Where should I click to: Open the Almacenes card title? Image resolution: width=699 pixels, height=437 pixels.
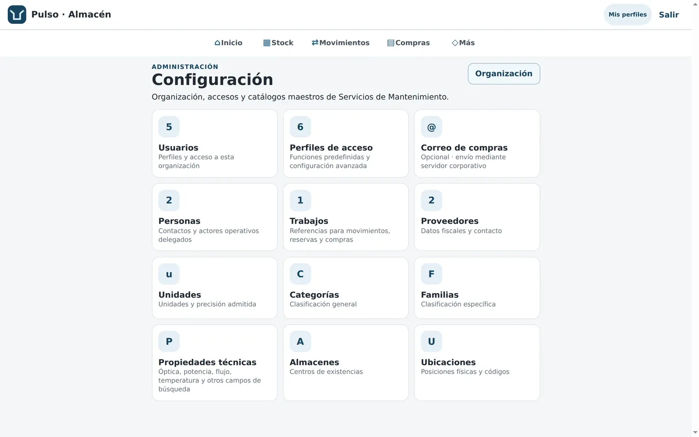pyautogui.click(x=315, y=362)
